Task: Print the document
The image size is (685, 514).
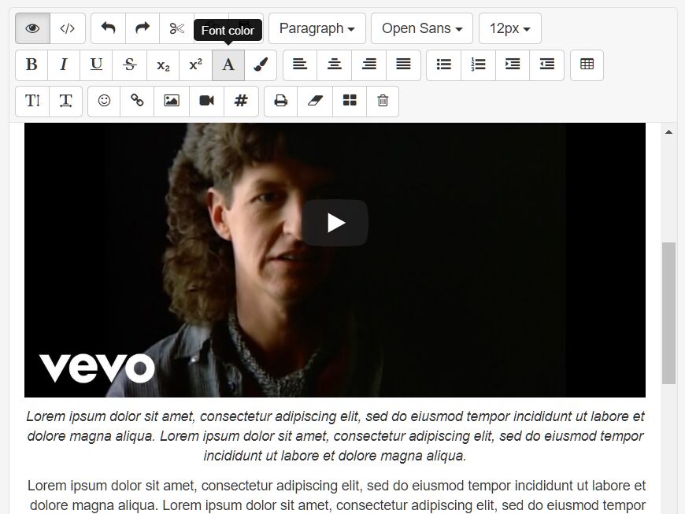Action: [x=281, y=101]
